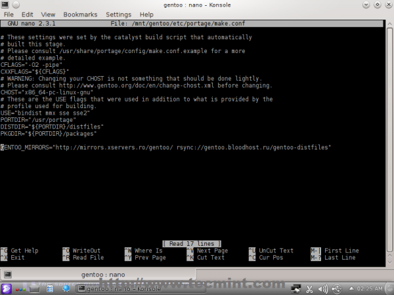This screenshot has height=295, width=394.
Task: Open the File menu
Action: [9, 14]
